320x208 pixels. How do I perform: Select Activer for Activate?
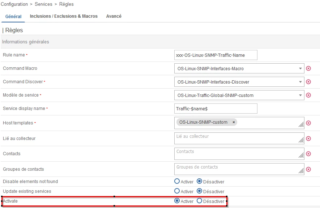[x=177, y=201]
